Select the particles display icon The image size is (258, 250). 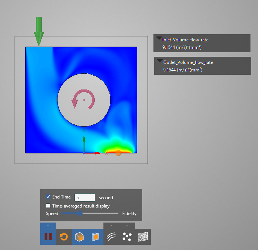coord(127,237)
